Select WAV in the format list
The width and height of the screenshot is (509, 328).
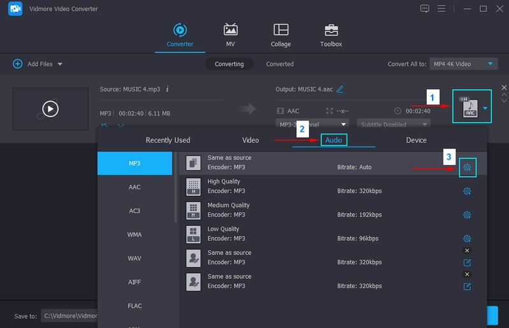click(x=134, y=258)
